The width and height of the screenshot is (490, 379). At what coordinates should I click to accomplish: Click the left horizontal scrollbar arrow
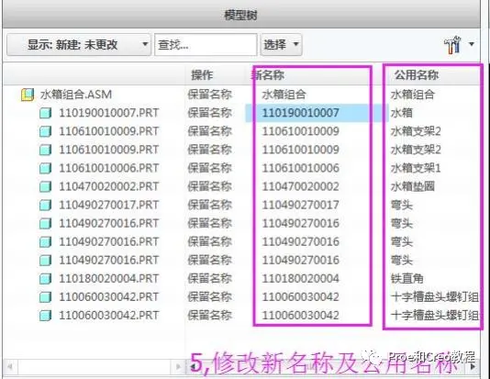[10, 366]
